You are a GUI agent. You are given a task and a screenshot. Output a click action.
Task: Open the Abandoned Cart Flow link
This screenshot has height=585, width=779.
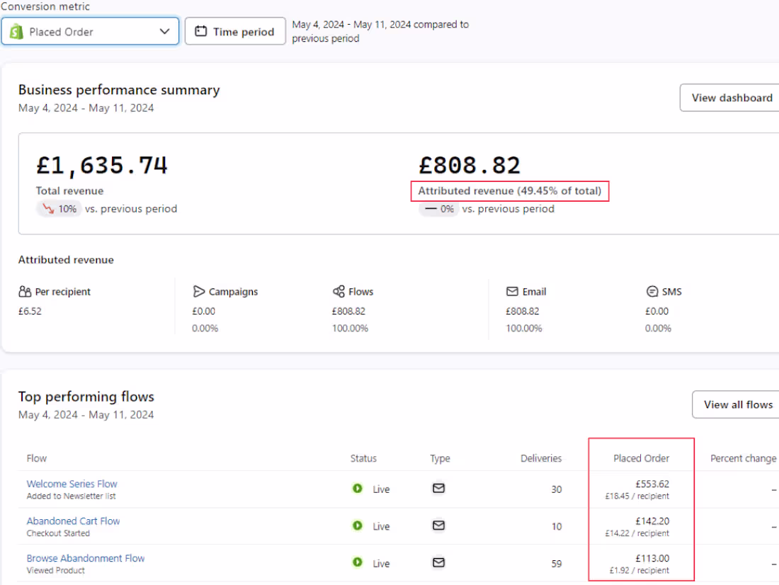coord(73,521)
